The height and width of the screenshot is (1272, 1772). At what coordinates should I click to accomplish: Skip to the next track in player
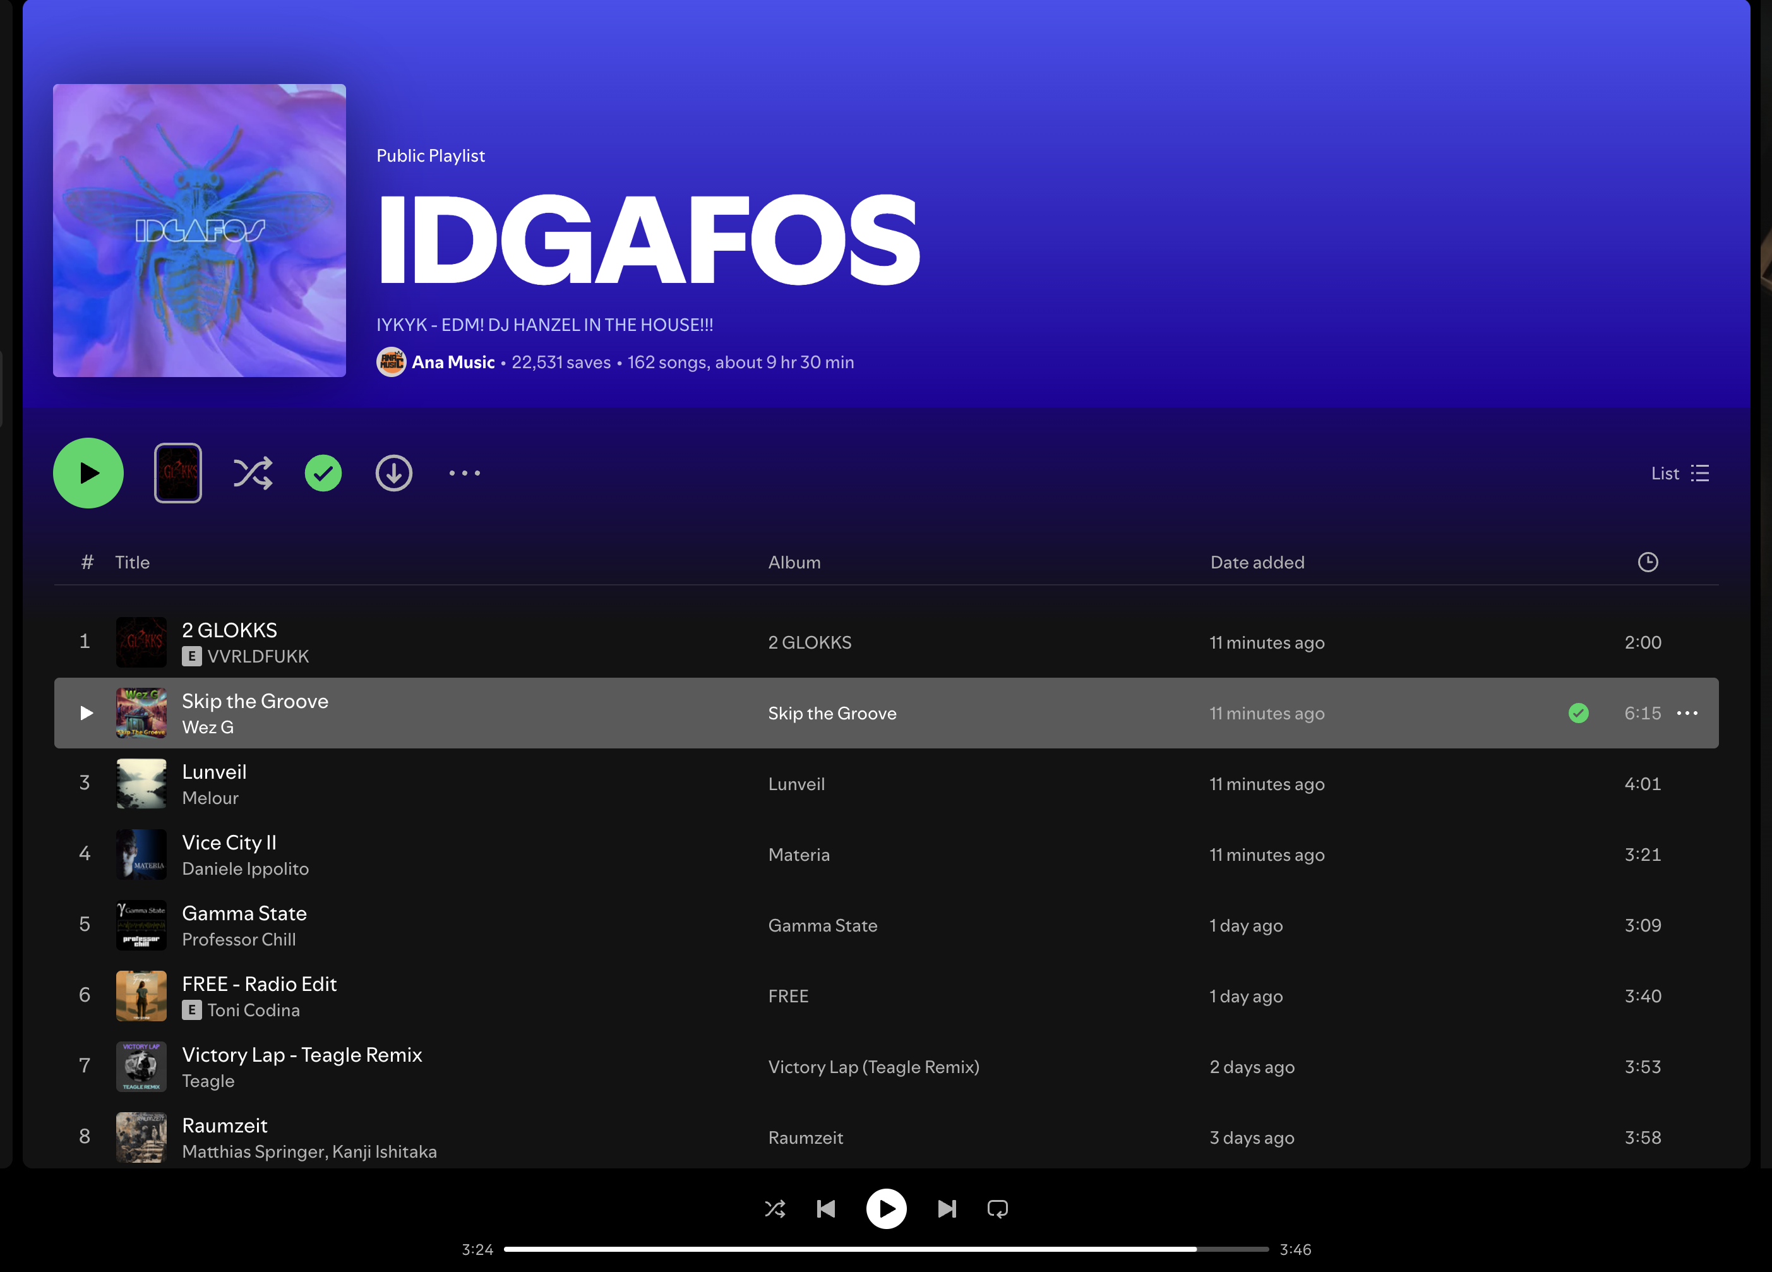pos(946,1209)
